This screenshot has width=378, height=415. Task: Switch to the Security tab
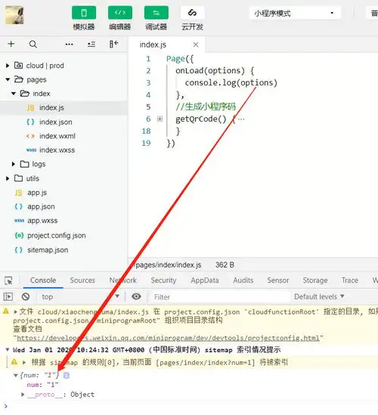pyautogui.click(x=163, y=280)
